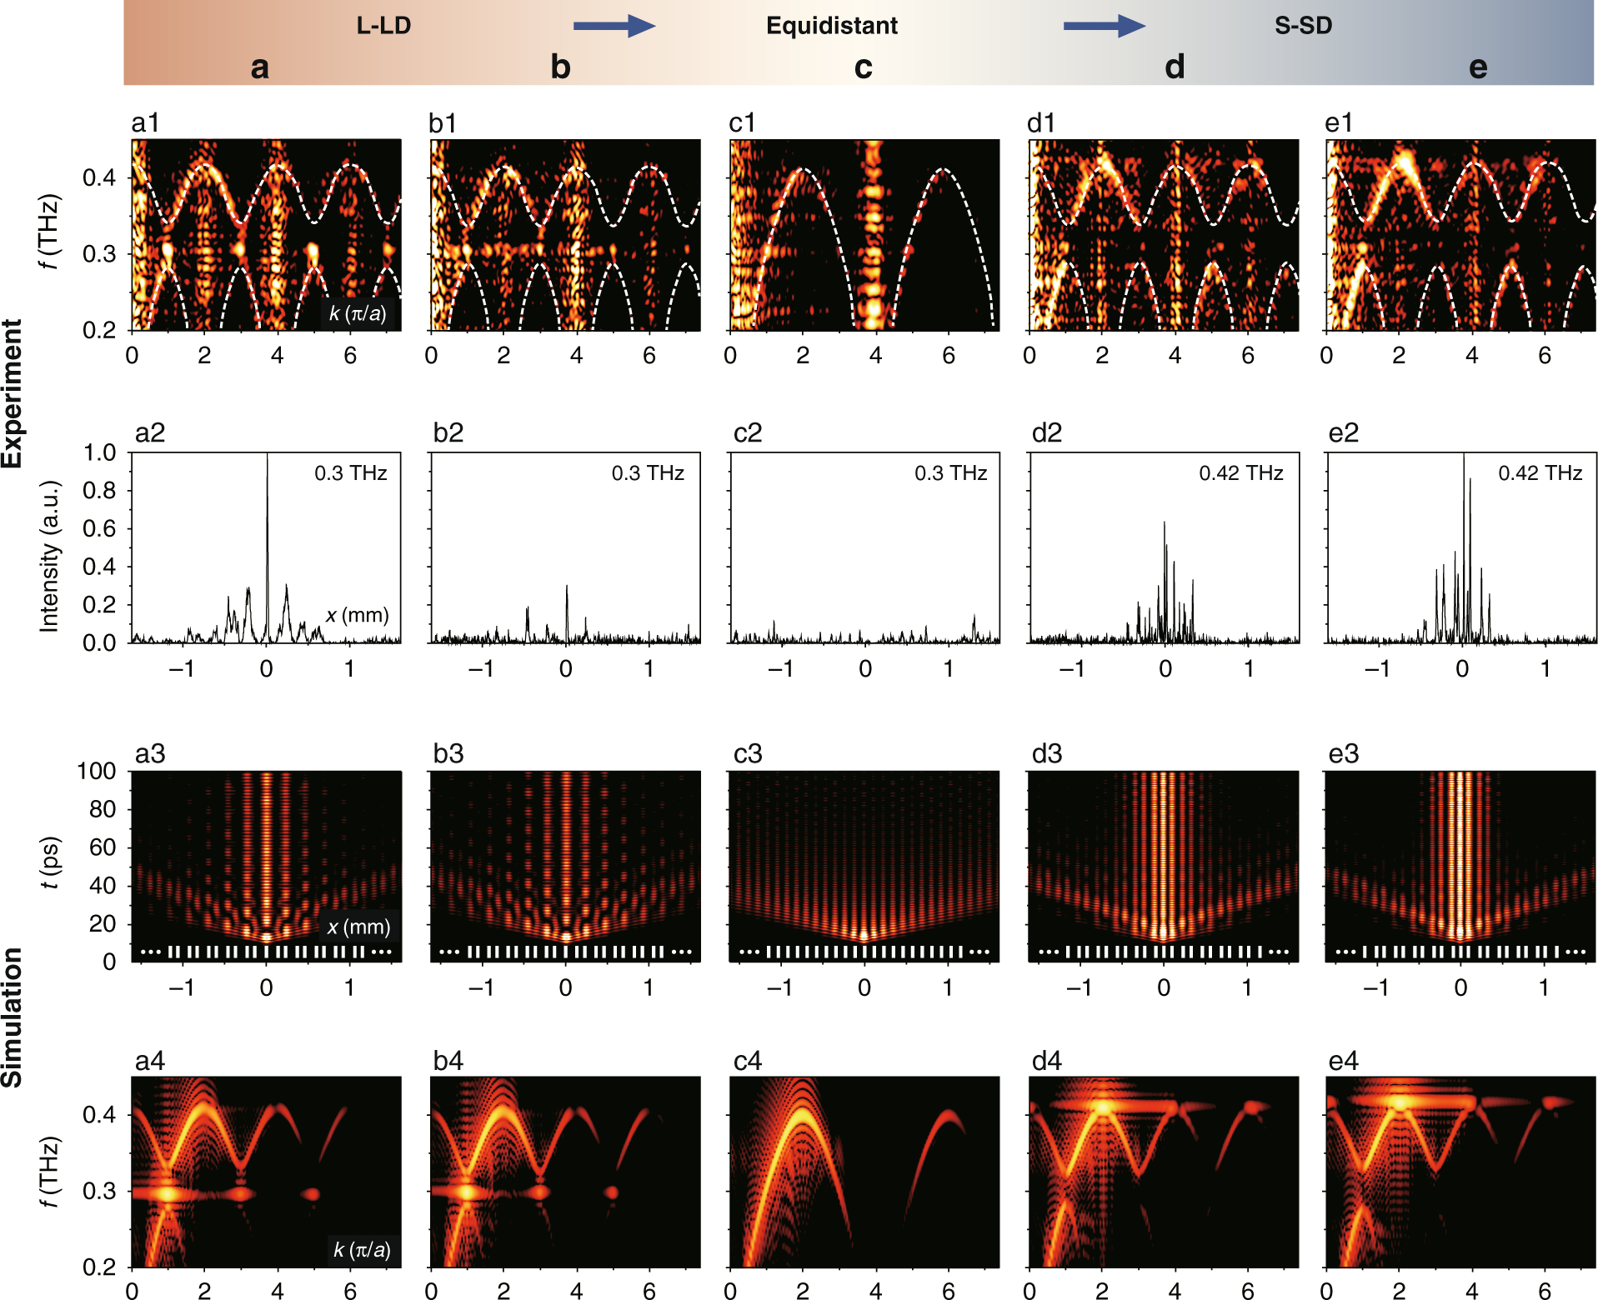Click the a3 simulated time evolution panel
Viewport: 1598px width, 1300px height.
tap(267, 867)
